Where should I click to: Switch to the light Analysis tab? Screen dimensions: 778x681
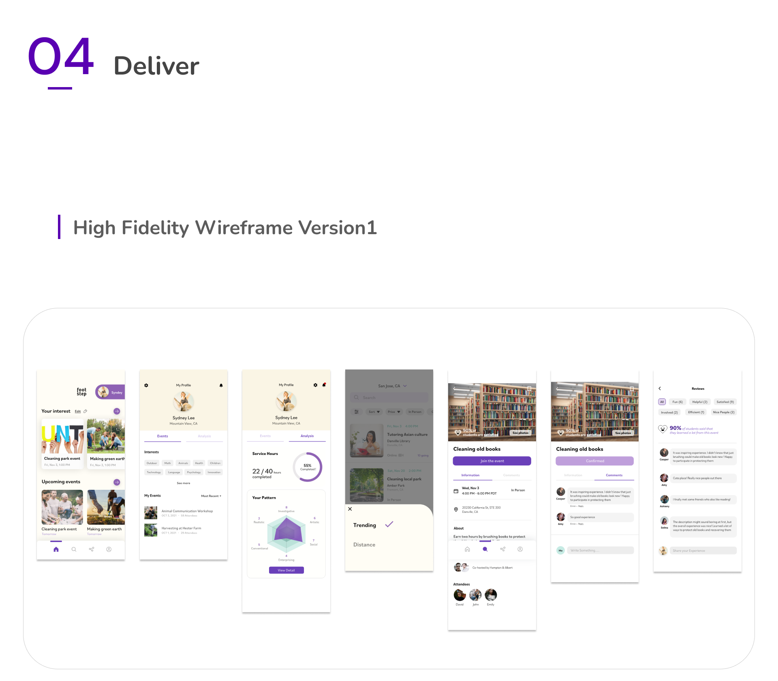tap(204, 436)
